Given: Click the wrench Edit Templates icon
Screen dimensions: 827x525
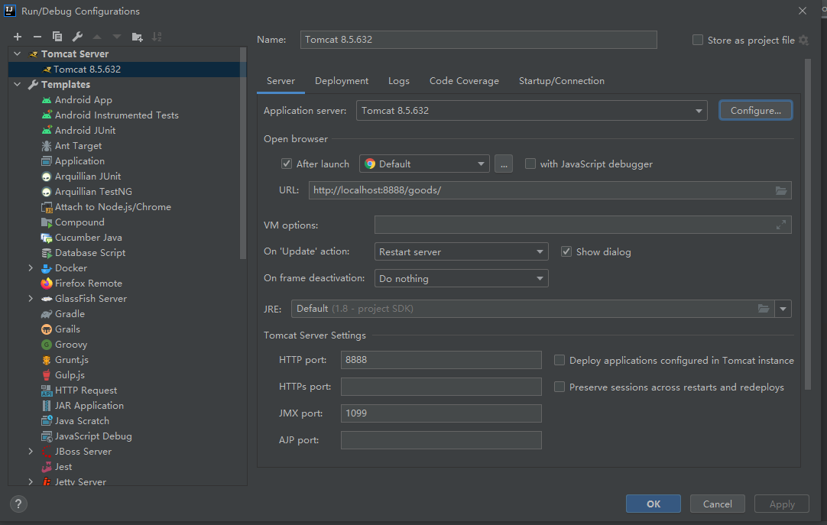Looking at the screenshot, I should [x=77, y=37].
